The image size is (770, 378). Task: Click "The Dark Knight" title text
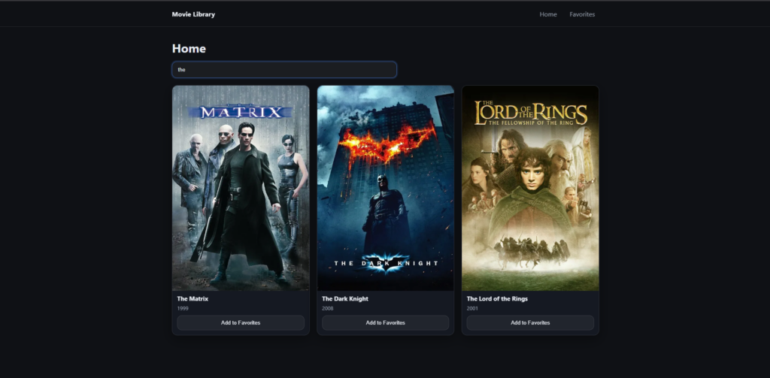pos(345,298)
